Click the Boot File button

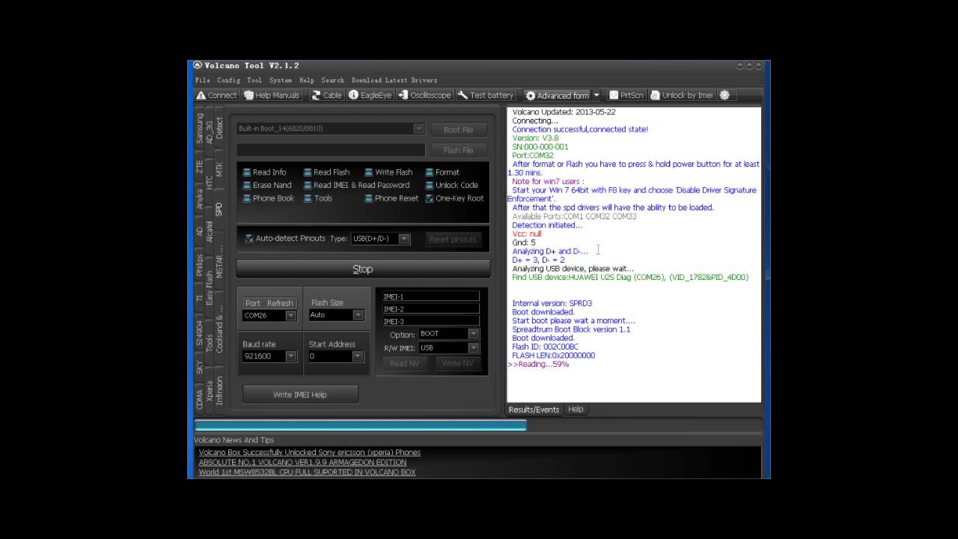pos(458,130)
